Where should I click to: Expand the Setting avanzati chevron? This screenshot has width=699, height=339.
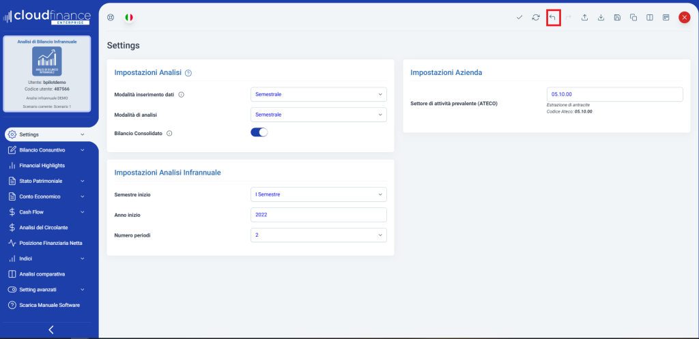point(83,290)
